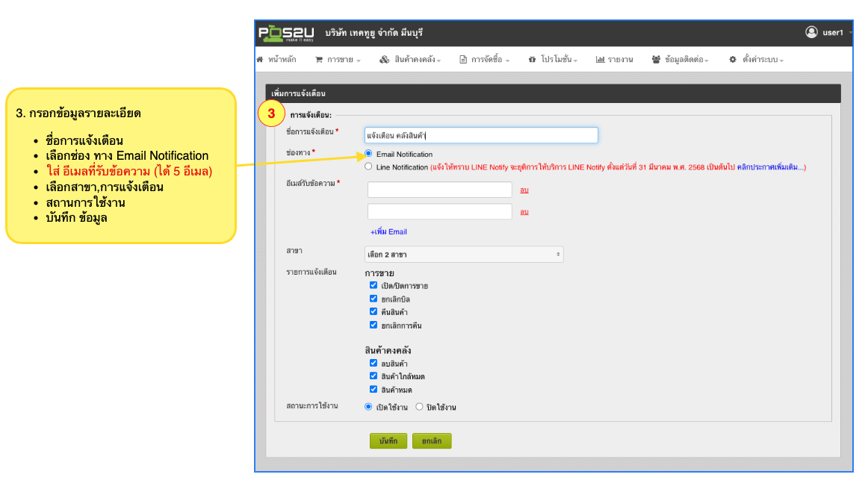Viewport: 868px width, 489px height.
Task: Click the POS2U logo
Action: (286, 33)
